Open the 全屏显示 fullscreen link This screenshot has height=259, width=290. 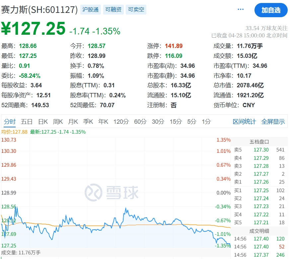click(x=273, y=122)
